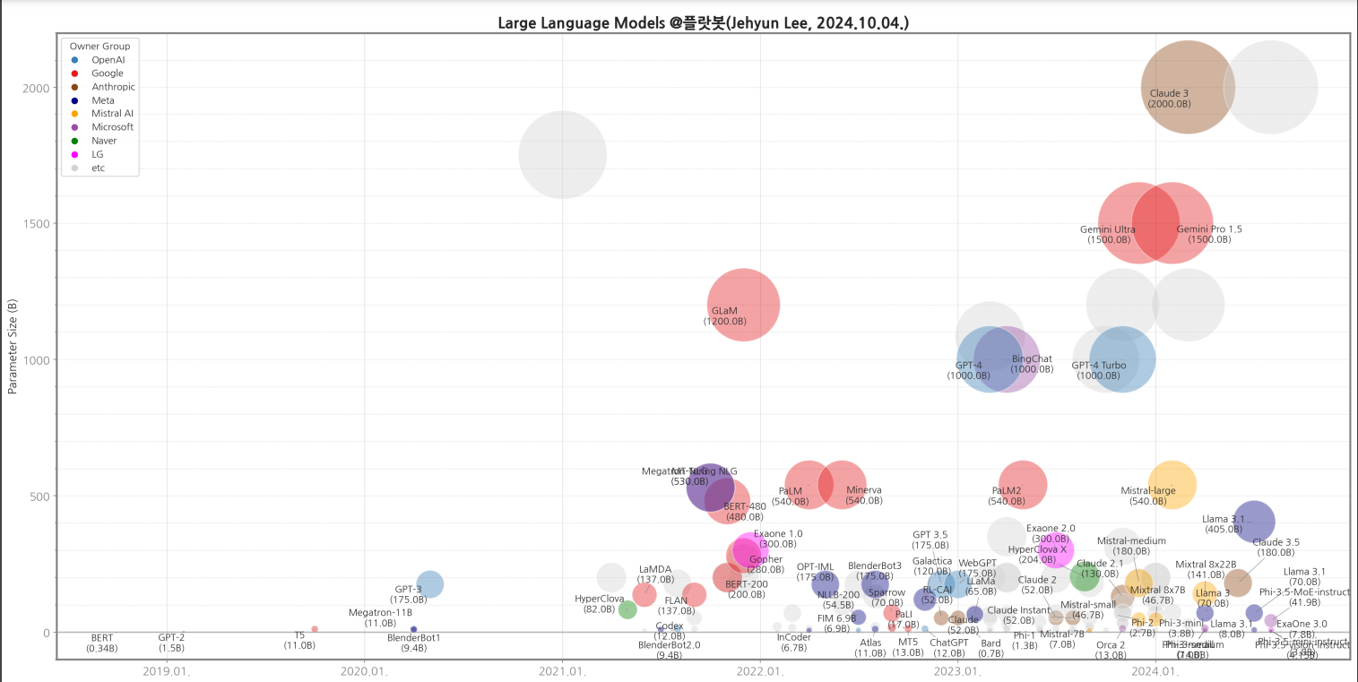Viewport: 1358px width, 682px height.
Task: Click the BERT-200 (200.0B) label
Action: (747, 589)
